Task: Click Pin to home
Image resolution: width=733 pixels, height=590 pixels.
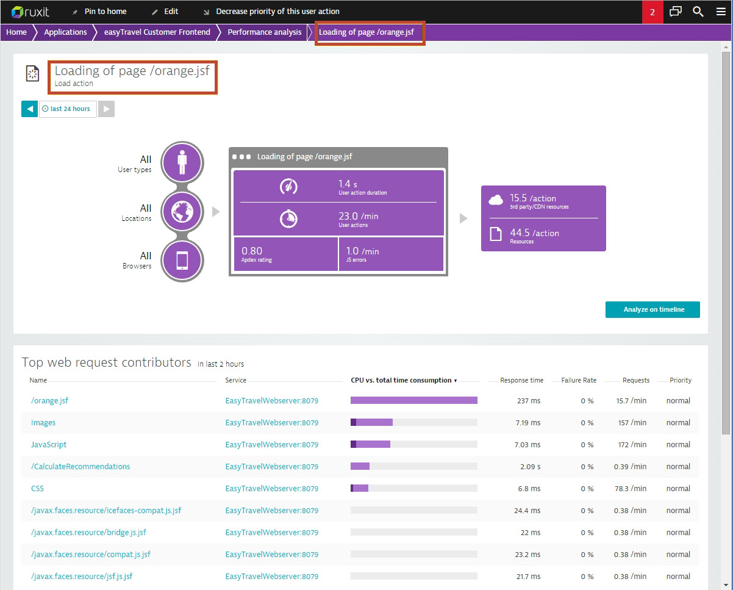Action: coord(105,12)
